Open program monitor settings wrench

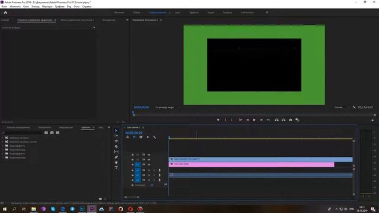pos(354,107)
